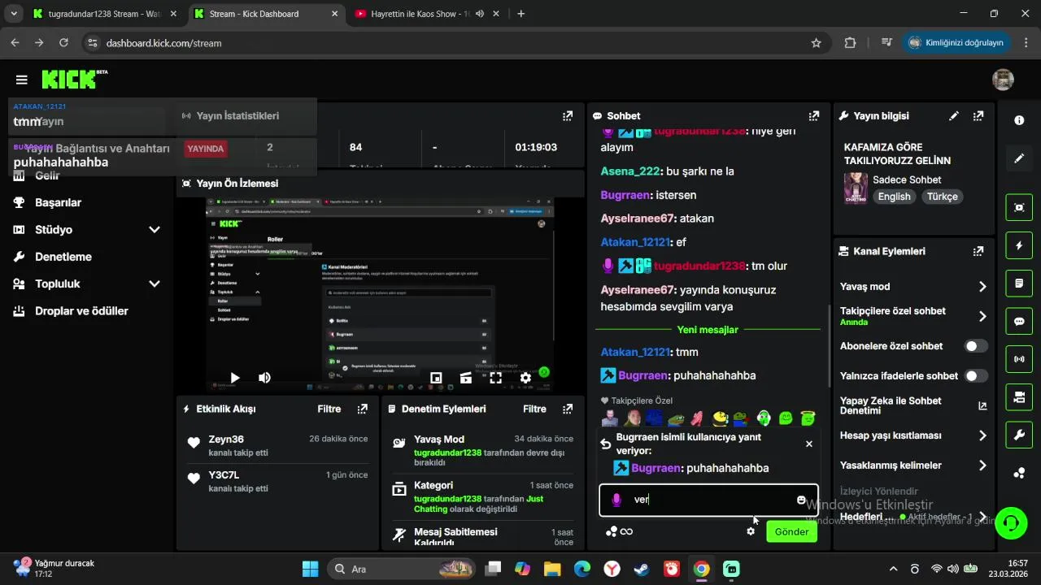Click the three-dots icon in the right sidebar
This screenshot has width=1041, height=585.
[1019, 473]
